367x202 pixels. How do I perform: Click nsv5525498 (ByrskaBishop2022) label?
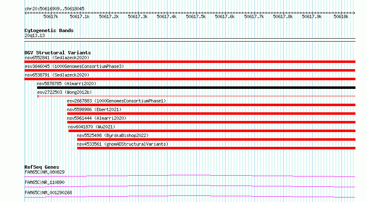click(x=113, y=135)
